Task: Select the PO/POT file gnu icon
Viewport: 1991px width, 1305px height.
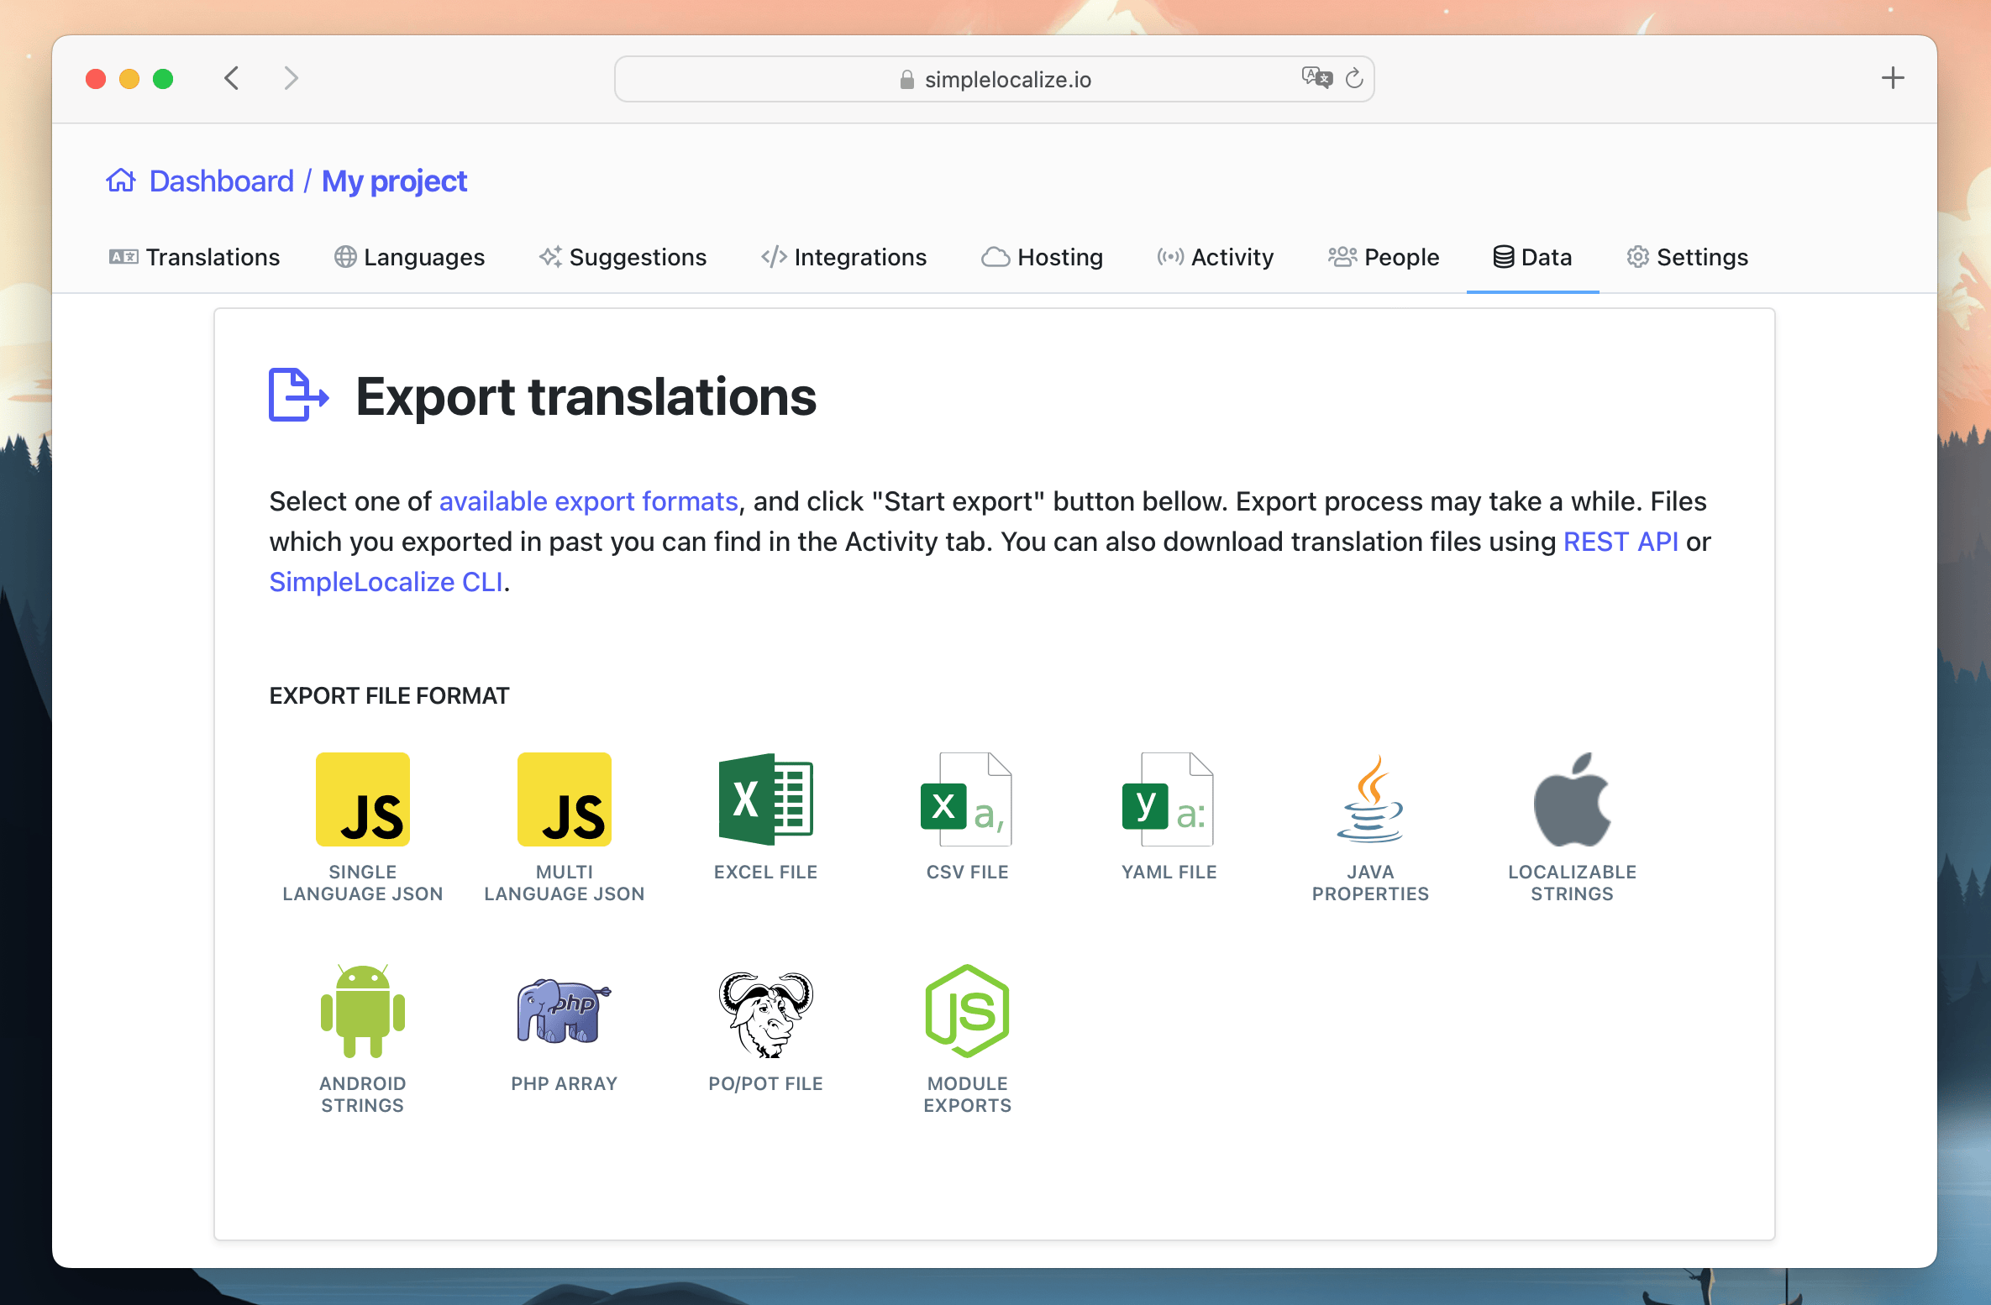Action: click(766, 1014)
